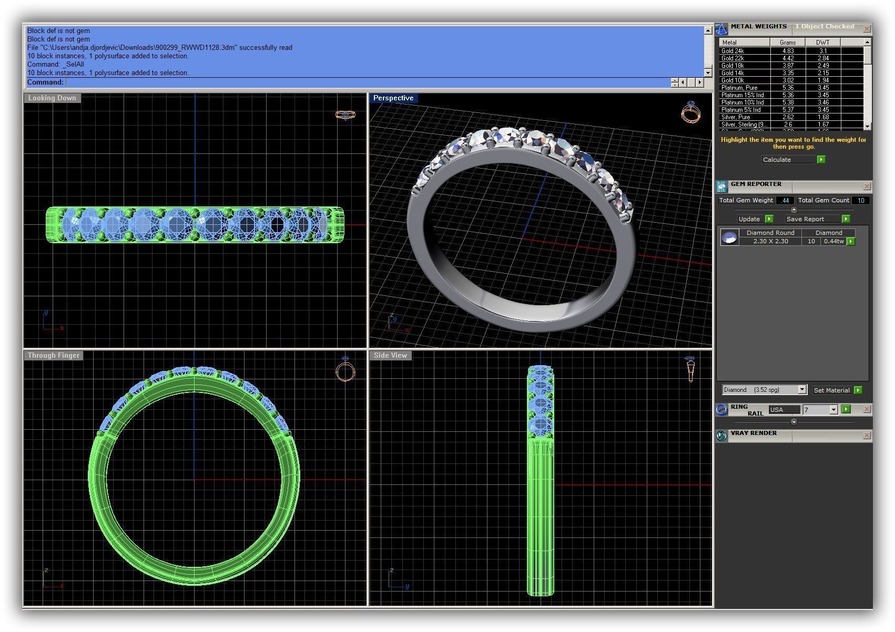Image resolution: width=895 pixels, height=632 pixels.
Task: Select the Silver, Pure row
Action: tap(791, 117)
